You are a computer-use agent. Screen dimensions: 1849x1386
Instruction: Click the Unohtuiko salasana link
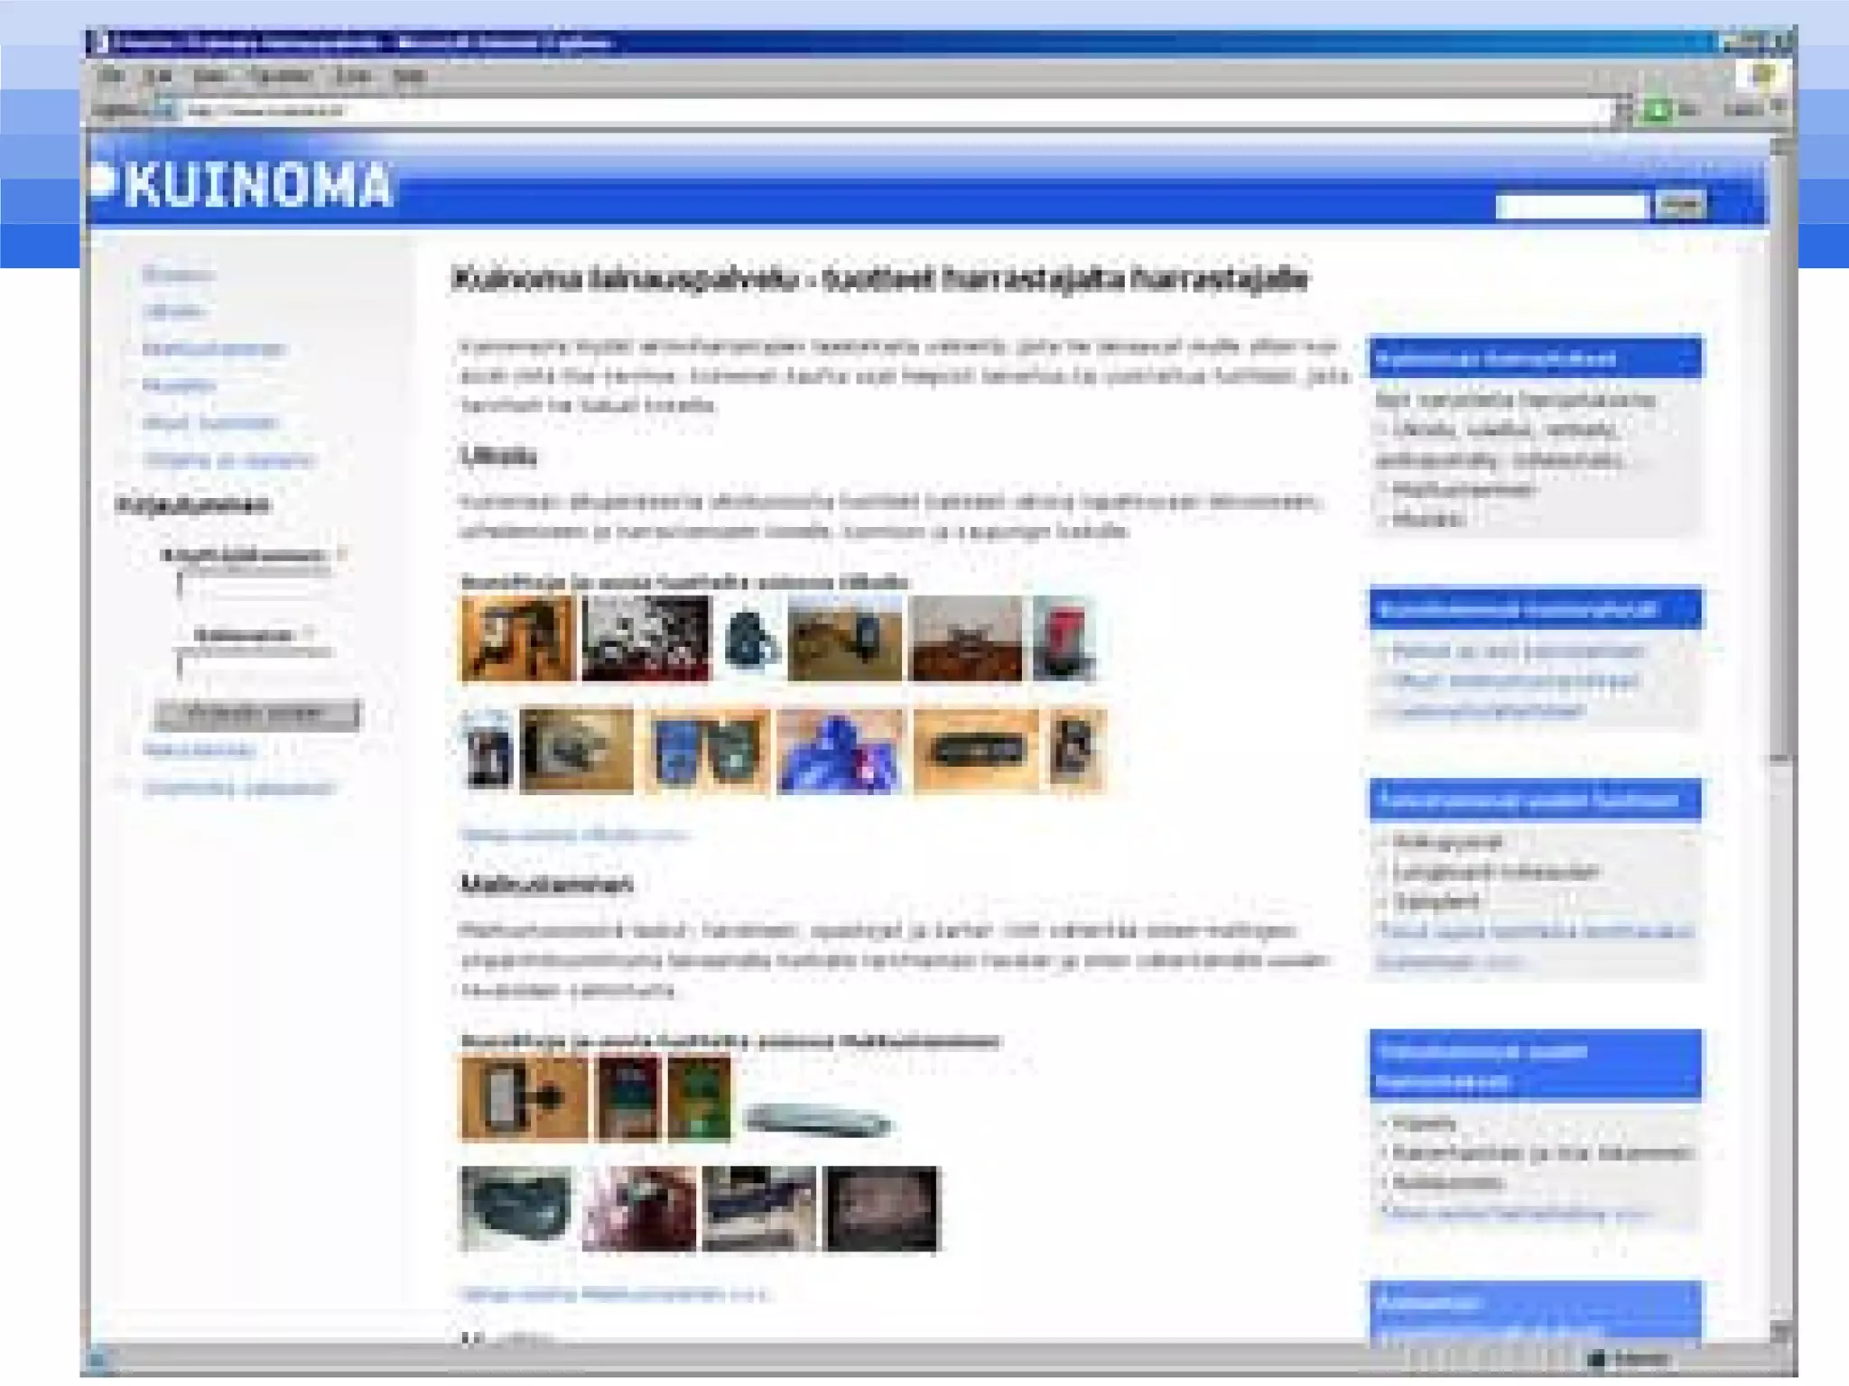point(238,789)
